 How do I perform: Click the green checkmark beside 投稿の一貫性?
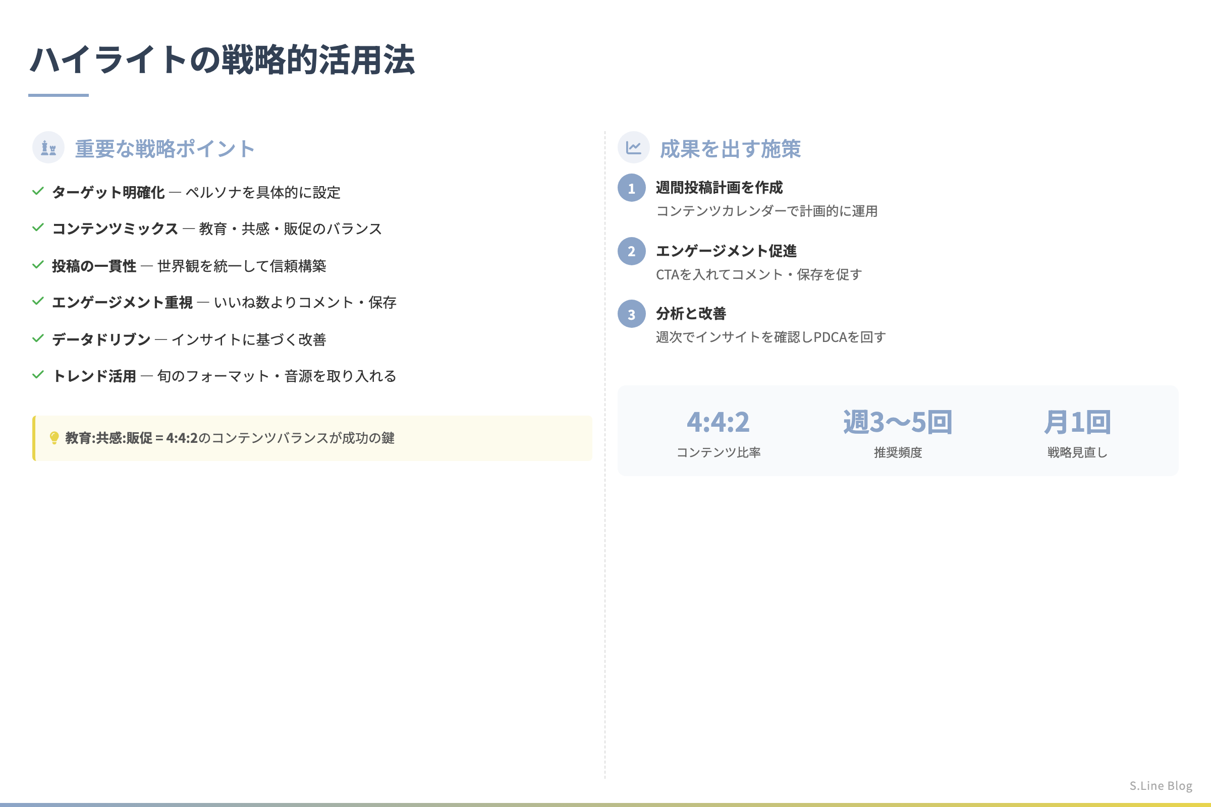click(38, 265)
